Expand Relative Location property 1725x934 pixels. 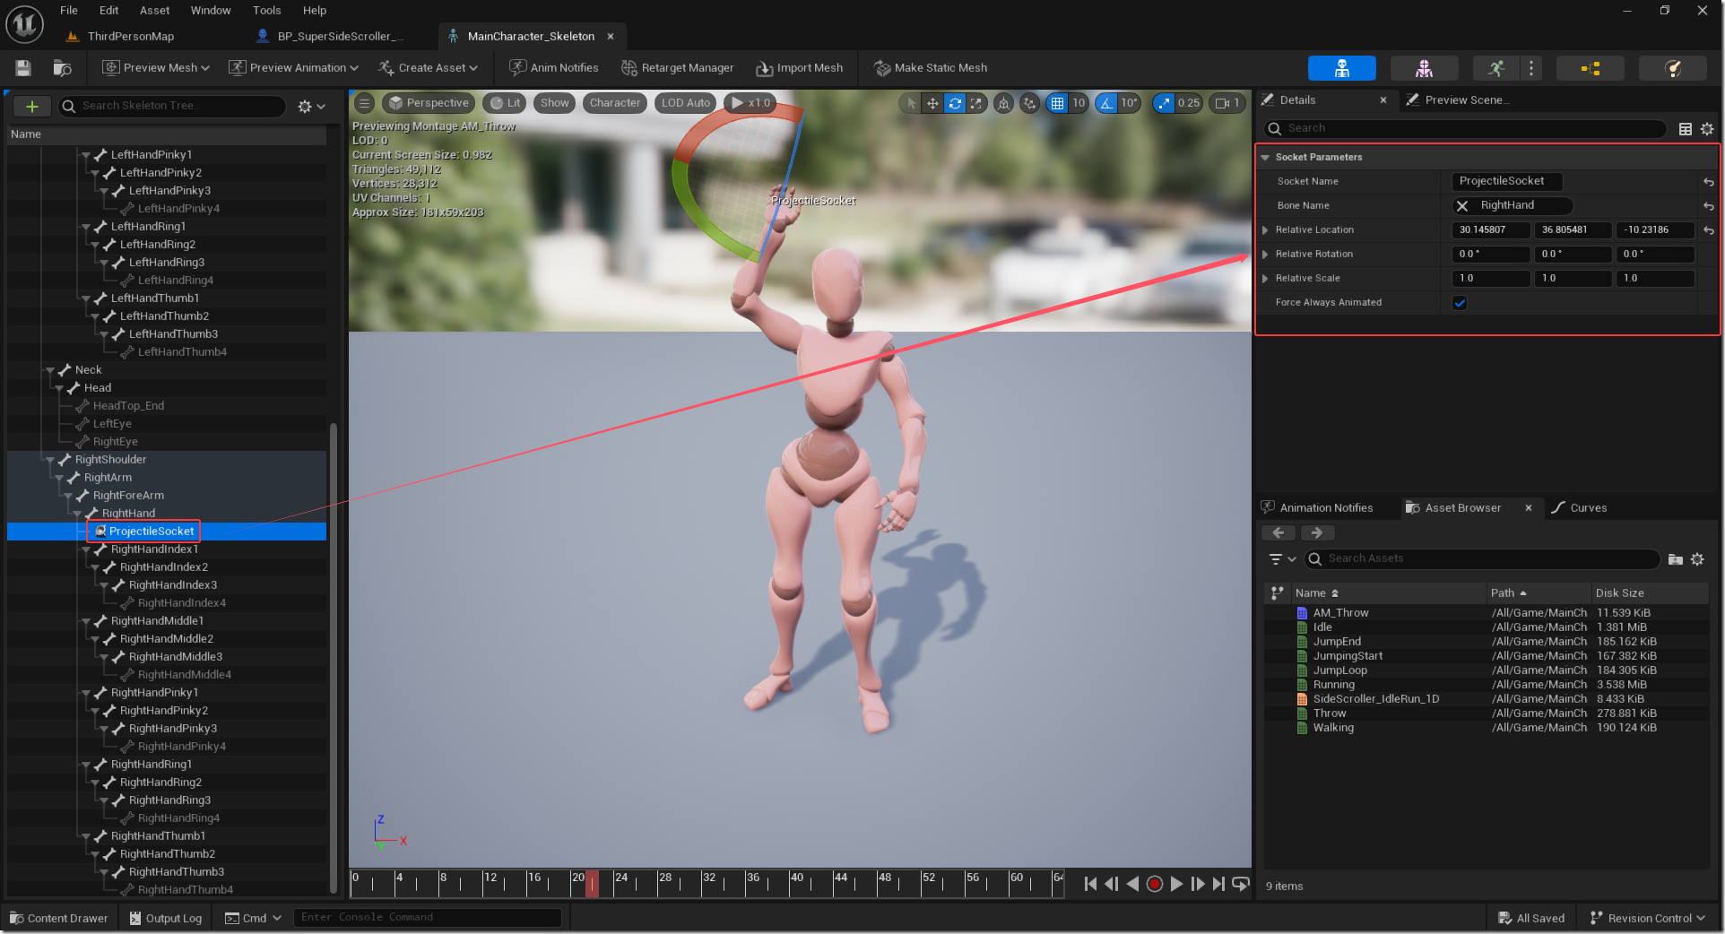[x=1265, y=230]
